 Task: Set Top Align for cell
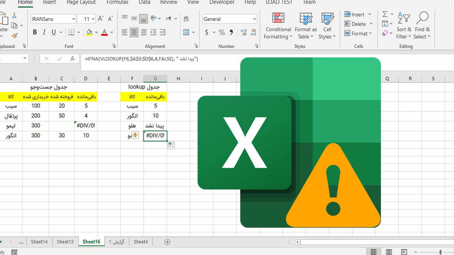124,18
